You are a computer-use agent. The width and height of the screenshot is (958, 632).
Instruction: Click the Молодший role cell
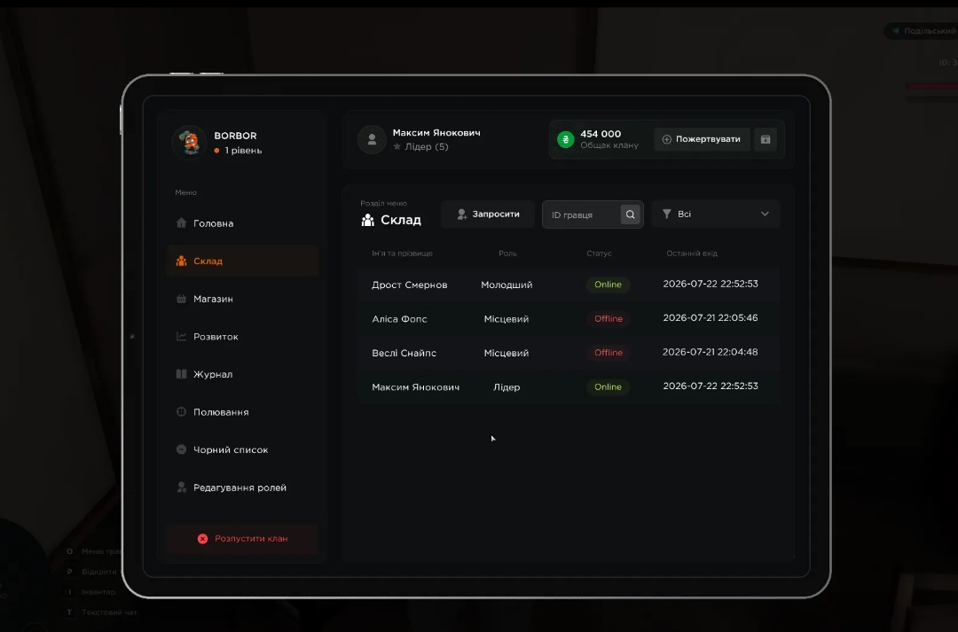click(x=506, y=285)
